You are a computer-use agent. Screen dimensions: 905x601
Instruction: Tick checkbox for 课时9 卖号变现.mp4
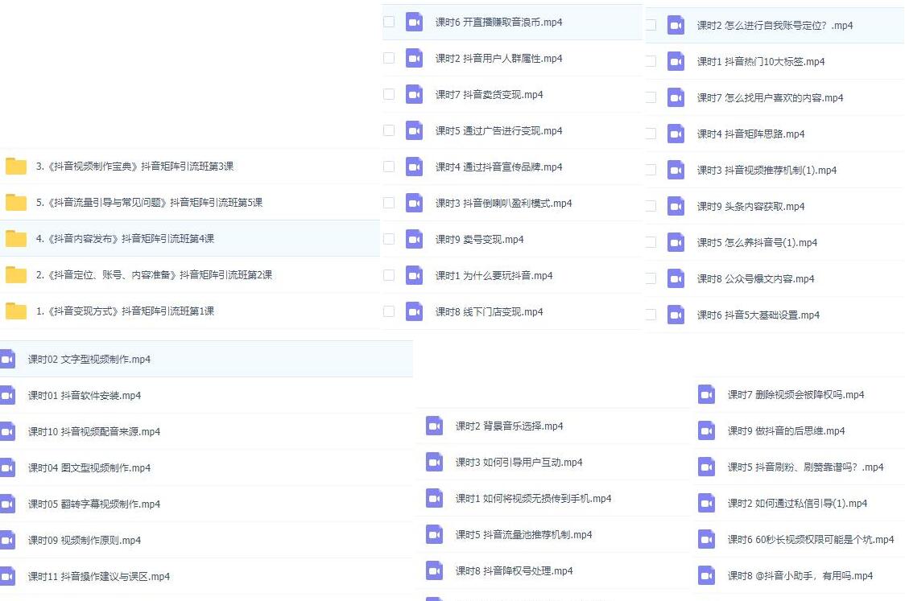pyautogui.click(x=389, y=240)
